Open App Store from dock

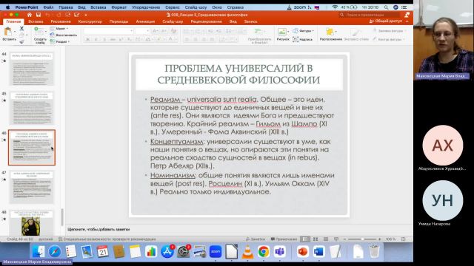(x=167, y=251)
